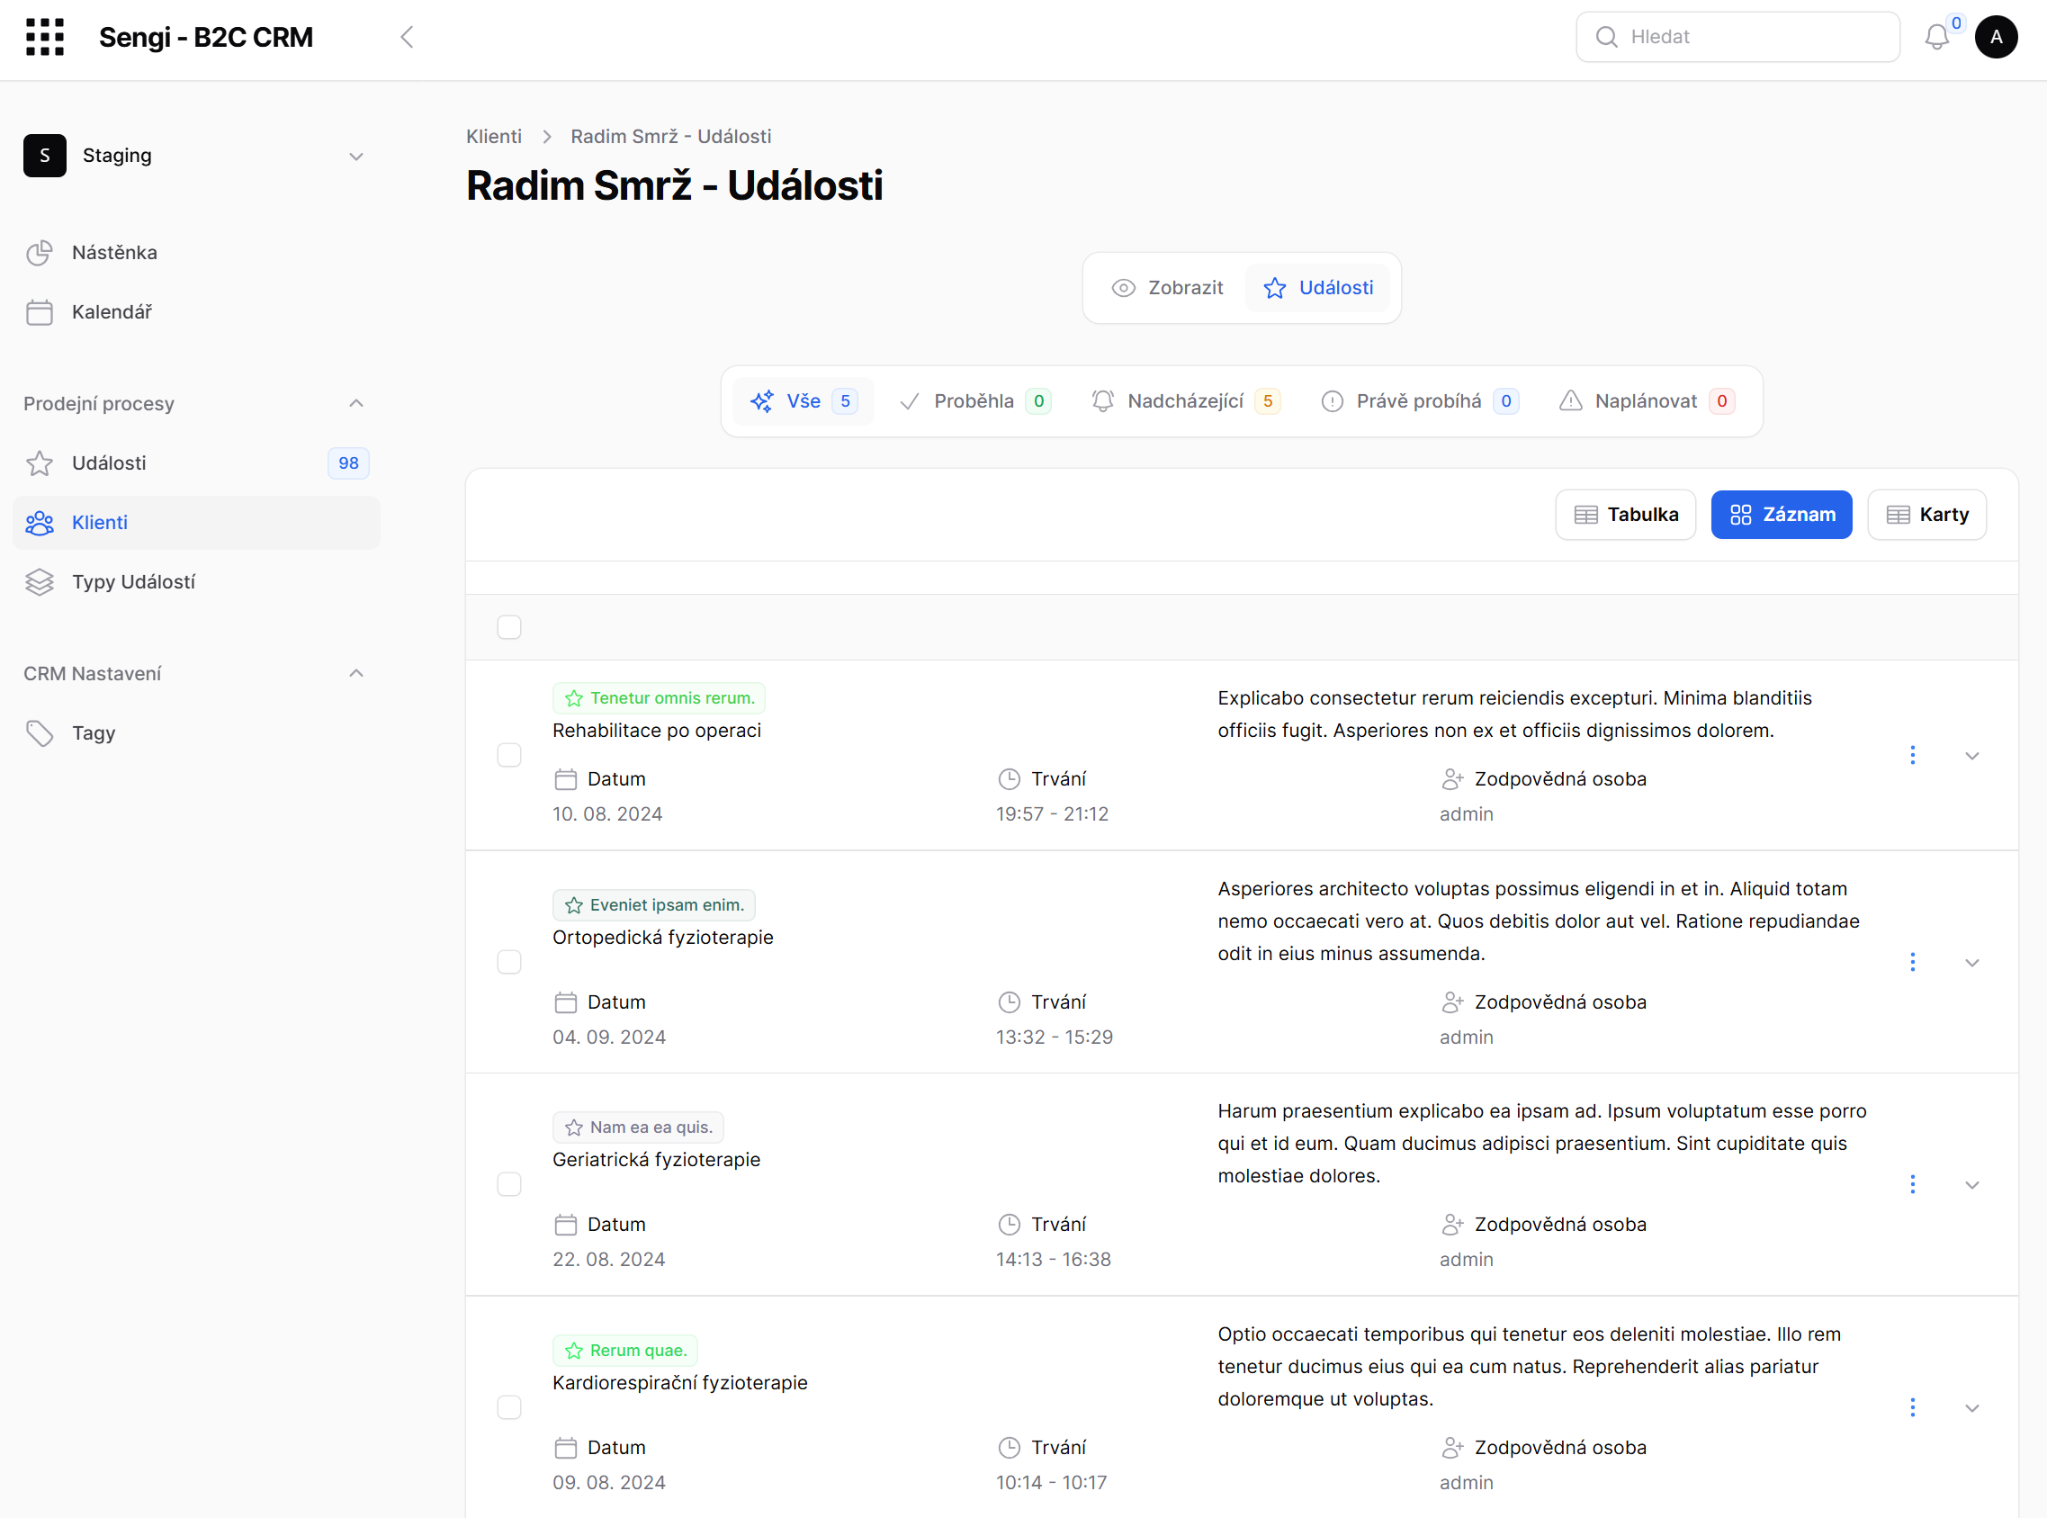This screenshot has width=2047, height=1518.
Task: Expand the Staging workspace dropdown
Action: (356, 157)
